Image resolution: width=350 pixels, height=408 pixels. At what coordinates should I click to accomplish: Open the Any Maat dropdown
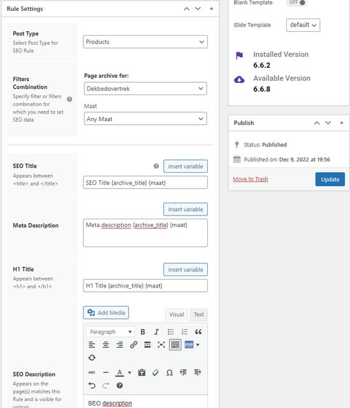click(145, 119)
